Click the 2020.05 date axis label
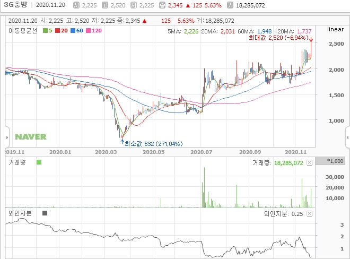 pos(154,152)
